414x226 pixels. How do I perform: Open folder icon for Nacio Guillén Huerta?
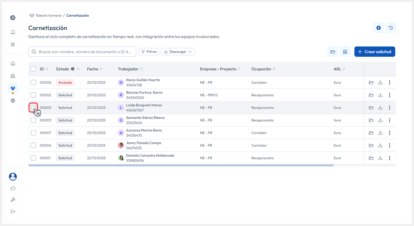click(371, 82)
